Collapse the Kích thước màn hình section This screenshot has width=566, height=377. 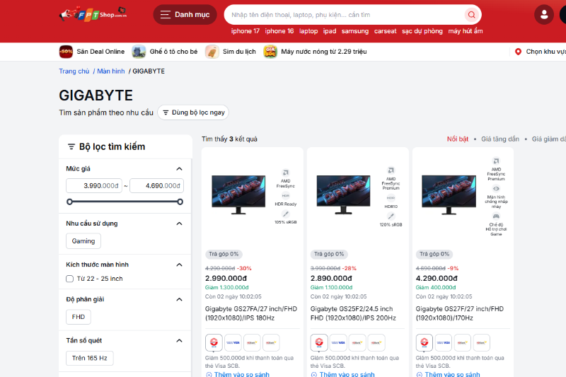[x=179, y=265]
